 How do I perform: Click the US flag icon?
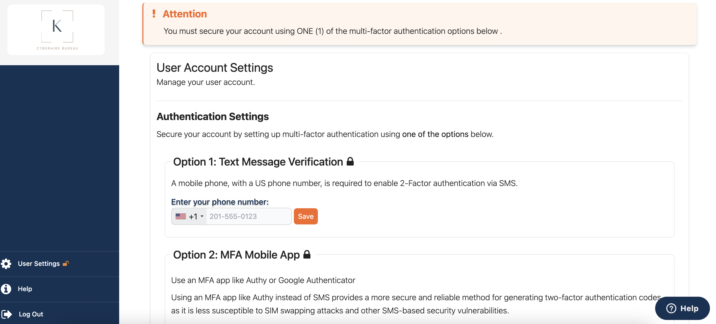point(181,216)
